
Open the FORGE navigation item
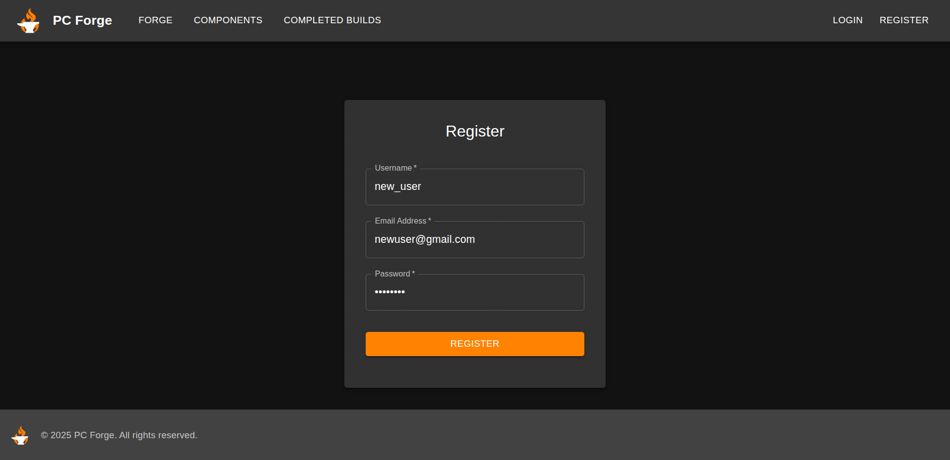click(x=155, y=20)
